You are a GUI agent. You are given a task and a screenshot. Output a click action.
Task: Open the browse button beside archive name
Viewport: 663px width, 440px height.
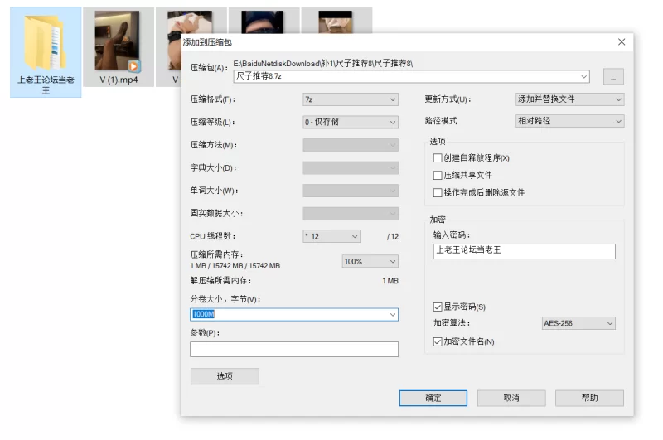pos(613,77)
